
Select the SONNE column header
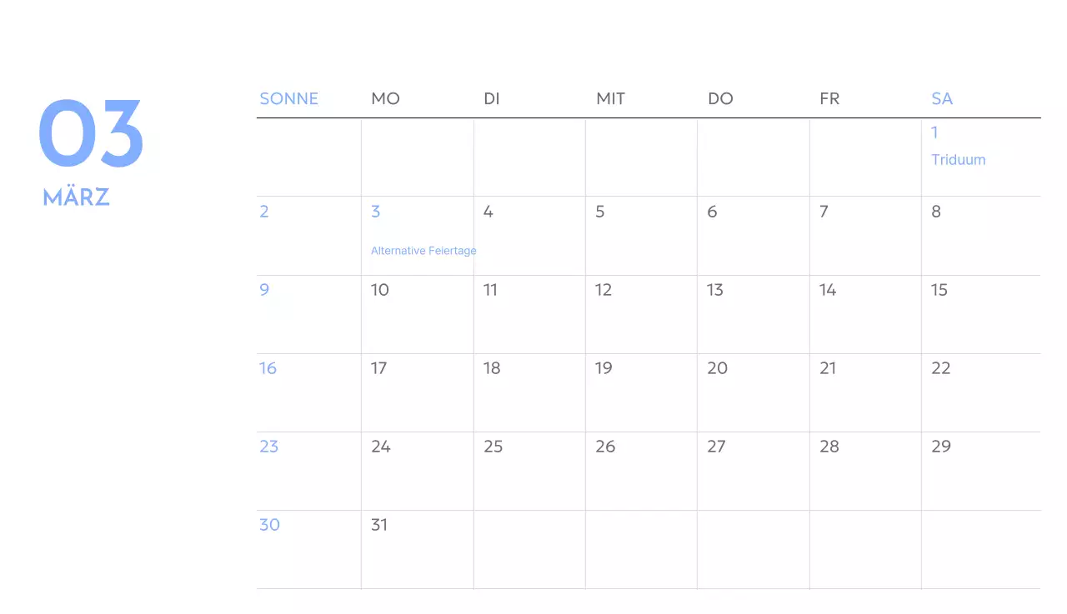tap(288, 98)
